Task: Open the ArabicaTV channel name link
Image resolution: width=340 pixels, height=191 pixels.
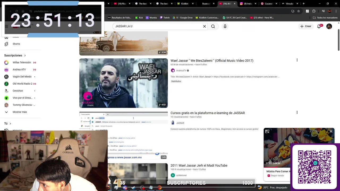Action: click(x=181, y=71)
